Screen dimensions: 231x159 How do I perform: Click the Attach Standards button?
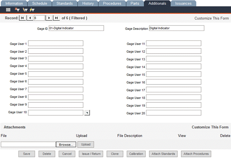163,154
